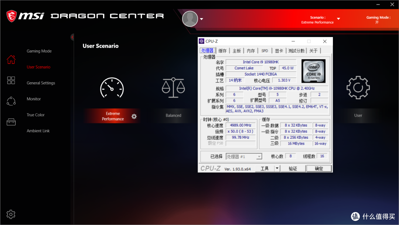Click the 8 x 256 KBytes L2 cache value

pyautogui.click(x=296, y=137)
